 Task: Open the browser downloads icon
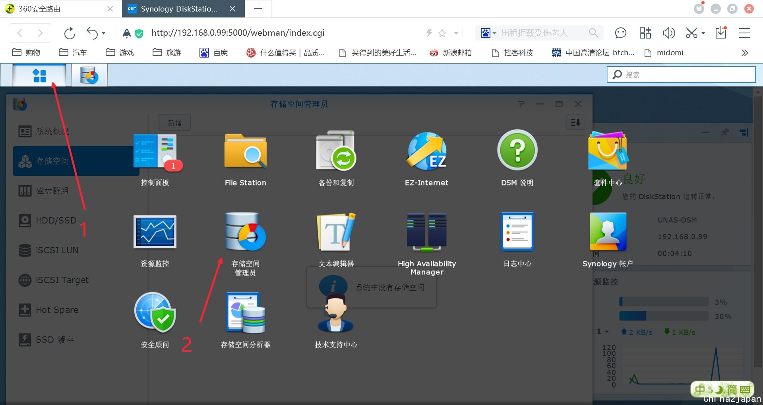tap(721, 33)
